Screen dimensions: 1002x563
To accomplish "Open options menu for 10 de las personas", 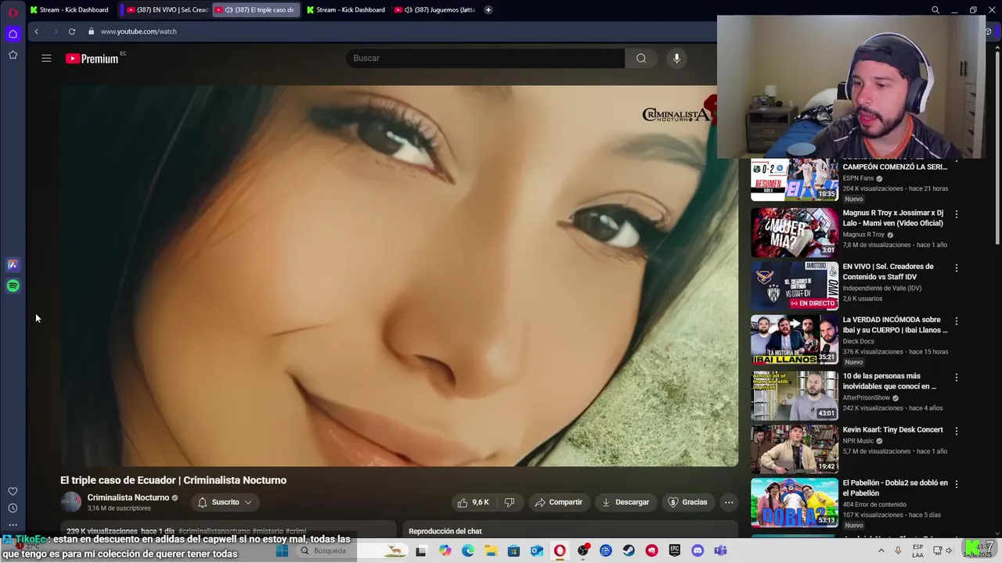I will tap(956, 377).
